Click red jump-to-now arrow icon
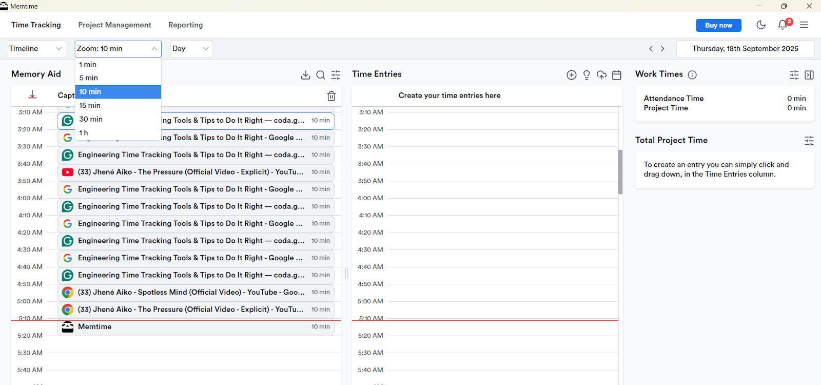Image resolution: width=821 pixels, height=385 pixels. pos(32,95)
